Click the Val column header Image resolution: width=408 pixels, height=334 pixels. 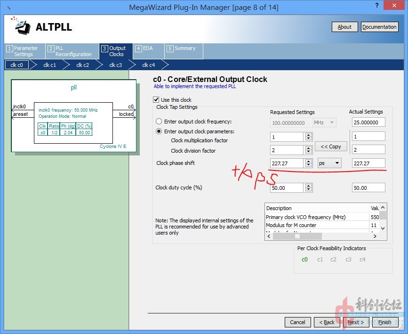374,208
